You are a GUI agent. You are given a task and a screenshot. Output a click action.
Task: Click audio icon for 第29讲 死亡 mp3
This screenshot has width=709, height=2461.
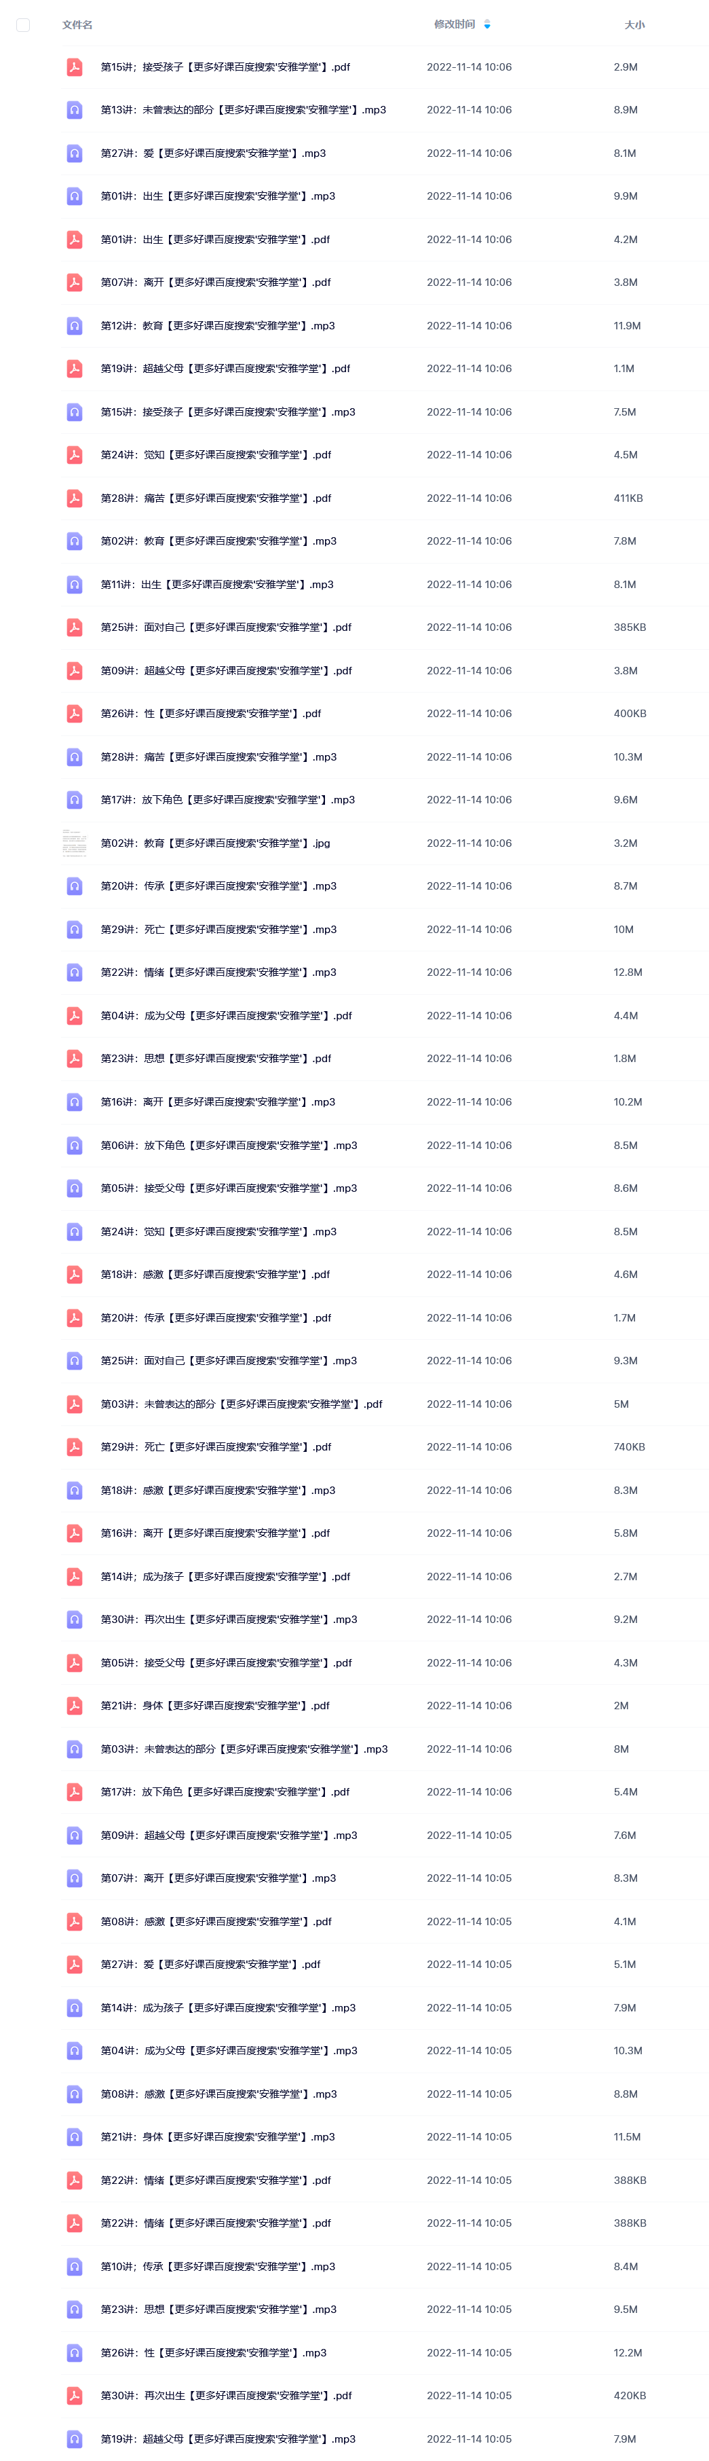coord(75,930)
